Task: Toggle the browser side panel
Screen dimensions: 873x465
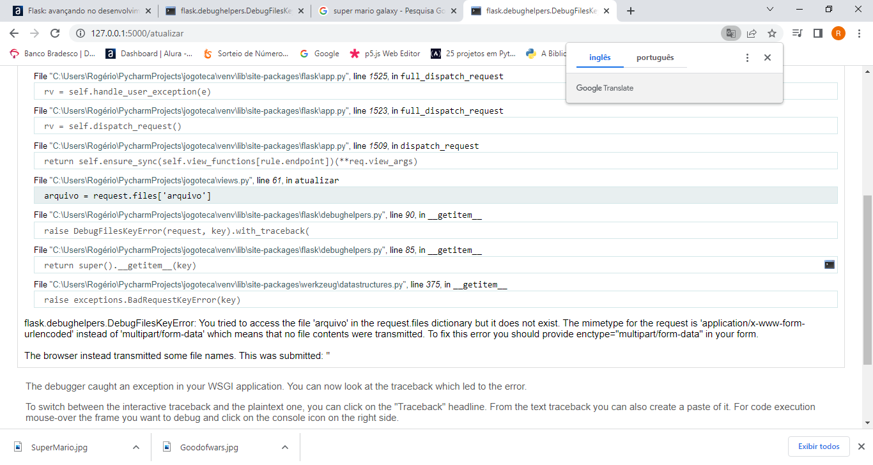Action: [x=817, y=33]
